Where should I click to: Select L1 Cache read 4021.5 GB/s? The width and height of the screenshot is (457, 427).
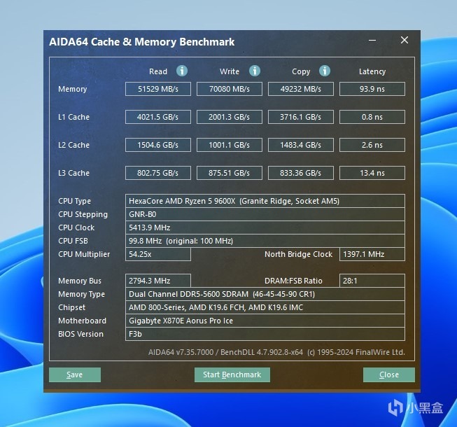158,117
